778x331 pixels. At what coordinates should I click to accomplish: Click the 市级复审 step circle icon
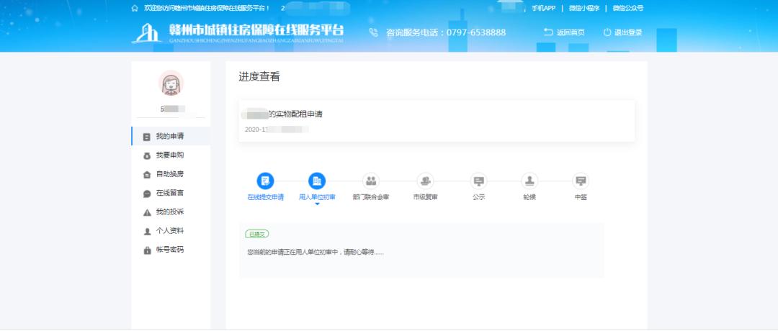click(425, 181)
